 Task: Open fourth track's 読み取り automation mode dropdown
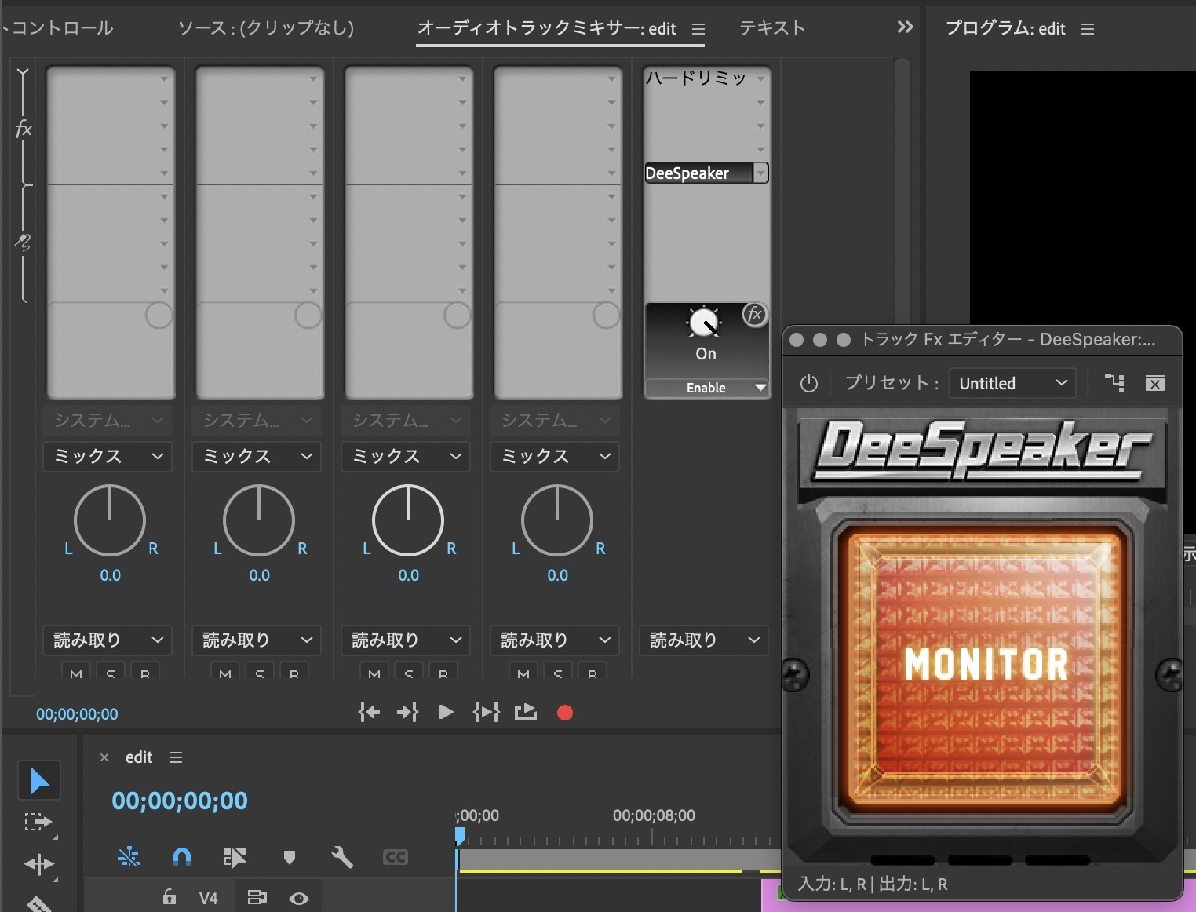tap(555, 640)
